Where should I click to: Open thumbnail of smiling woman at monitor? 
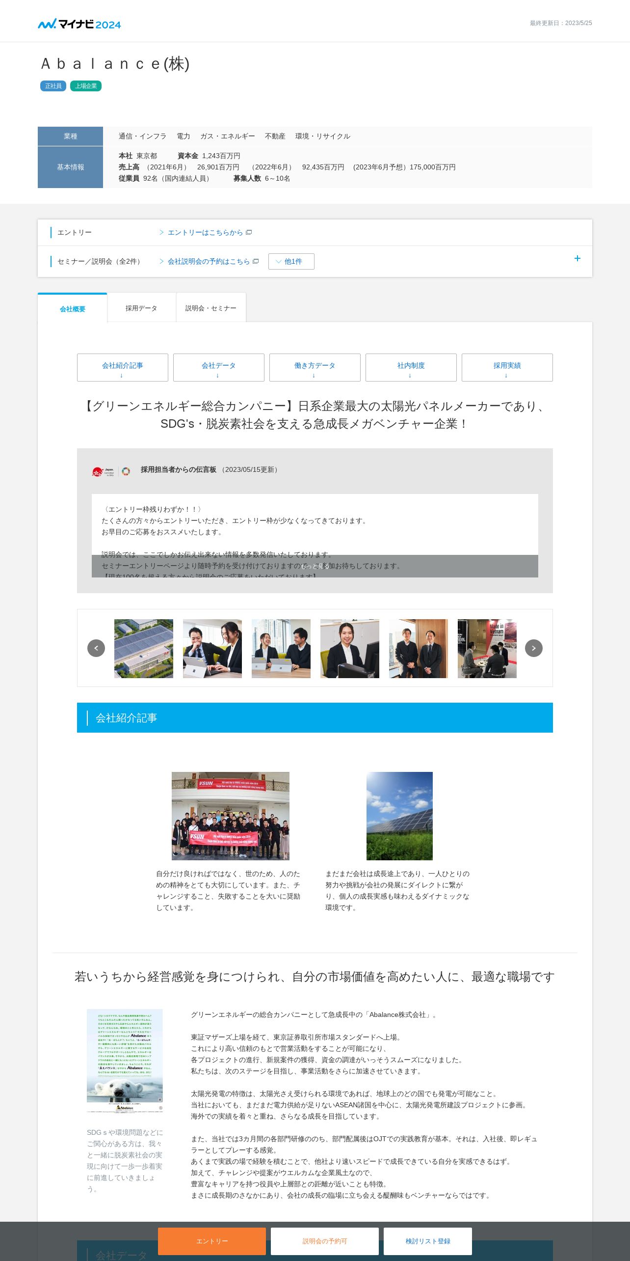[350, 649]
